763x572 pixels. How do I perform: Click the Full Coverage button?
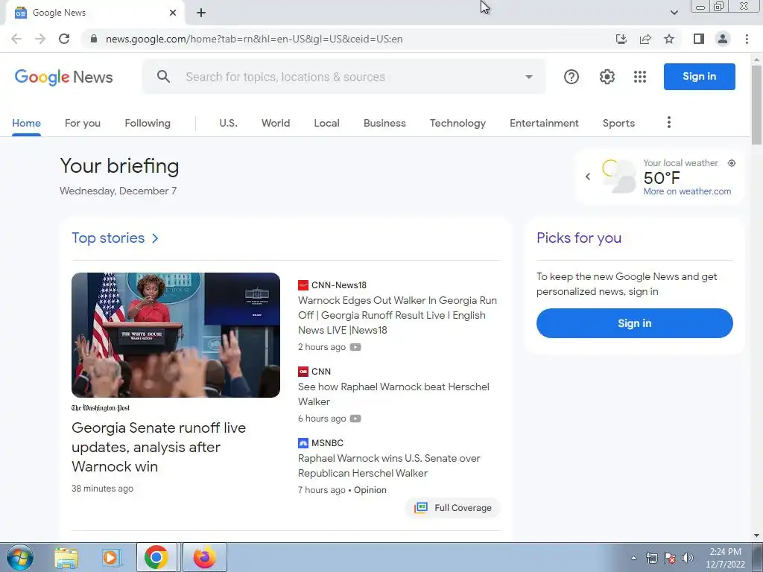452,508
